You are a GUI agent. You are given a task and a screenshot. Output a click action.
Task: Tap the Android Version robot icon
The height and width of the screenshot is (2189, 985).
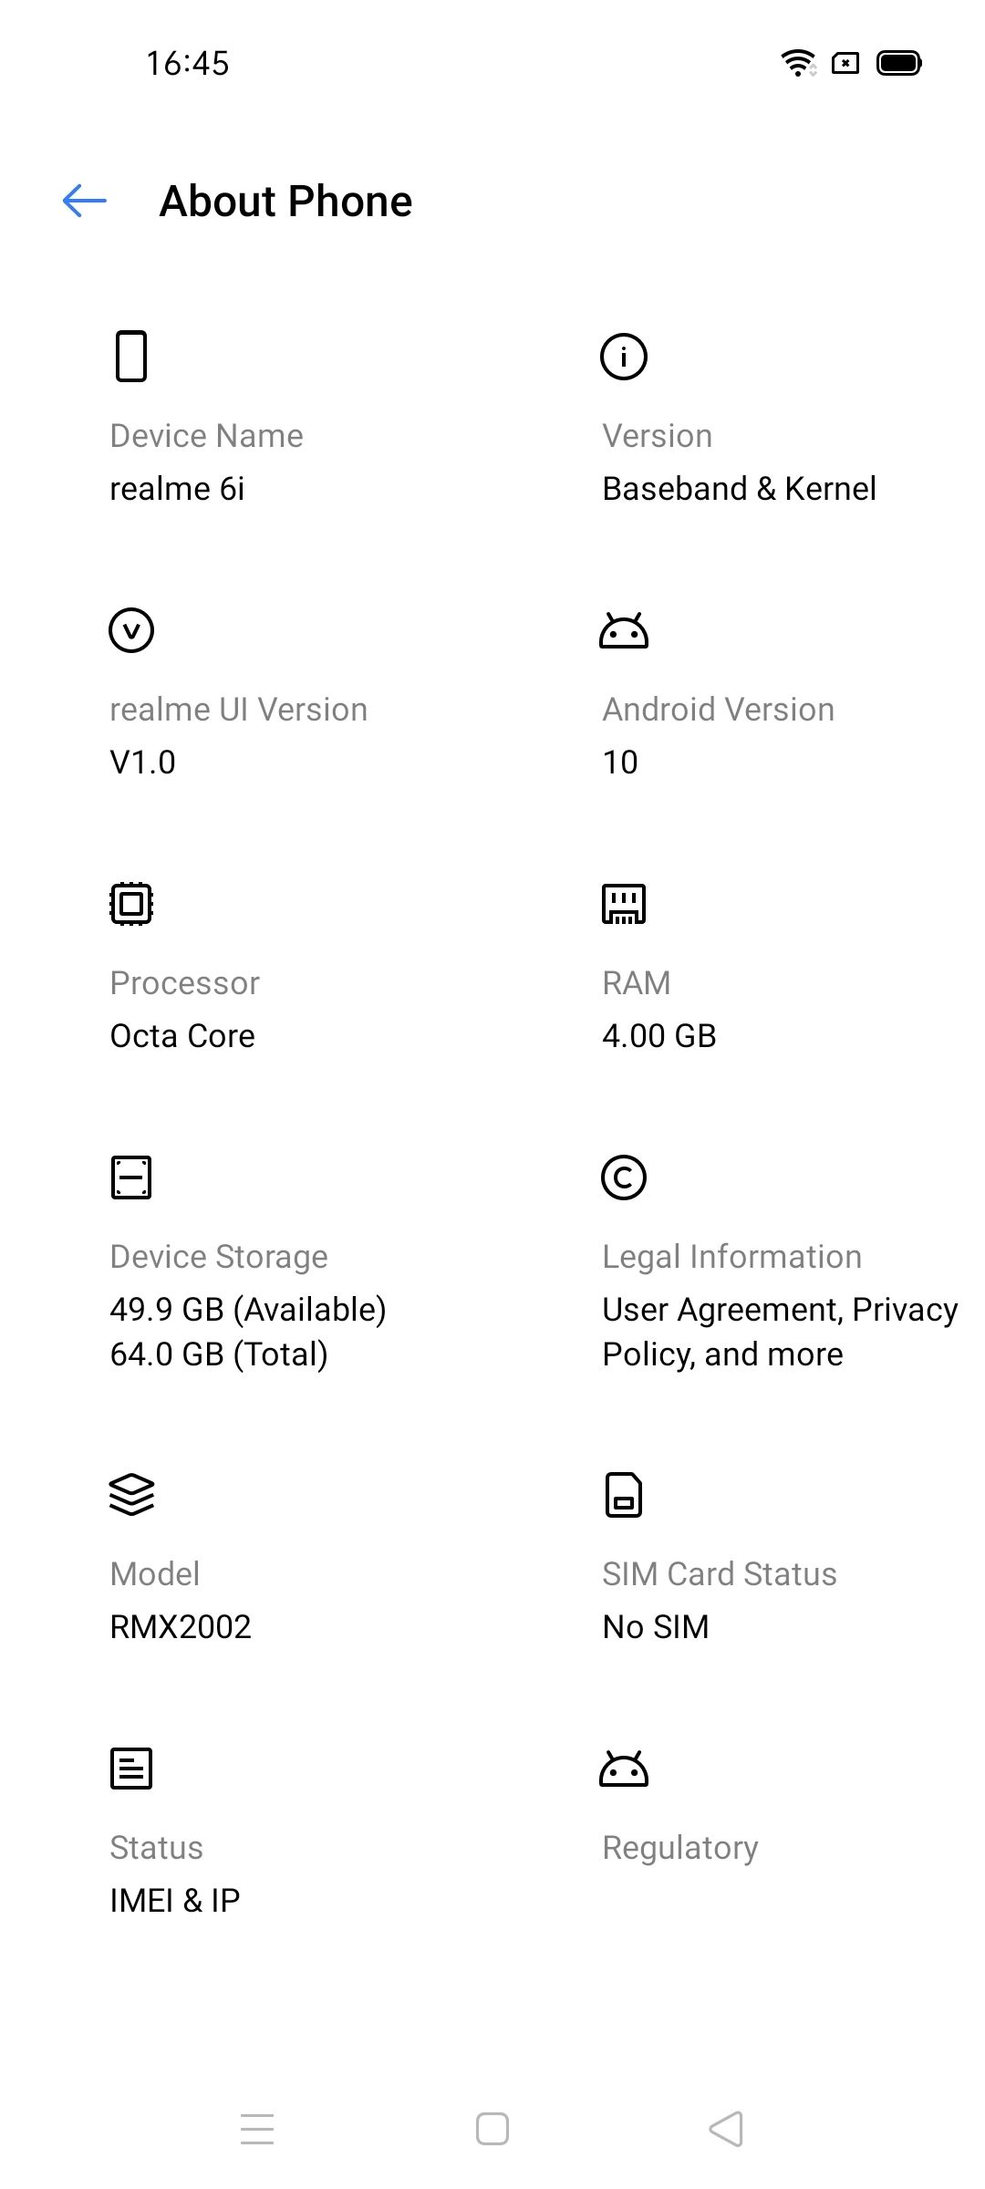click(624, 630)
